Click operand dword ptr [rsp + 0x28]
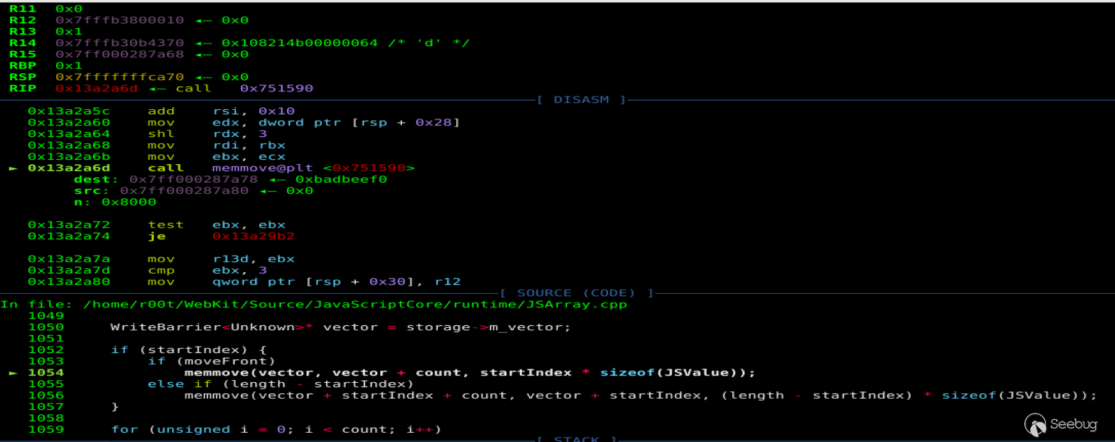Viewport: 1115px width, 442px height. 359,122
